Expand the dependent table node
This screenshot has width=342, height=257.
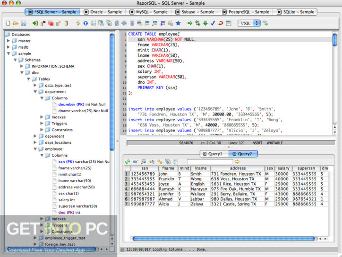point(35,136)
